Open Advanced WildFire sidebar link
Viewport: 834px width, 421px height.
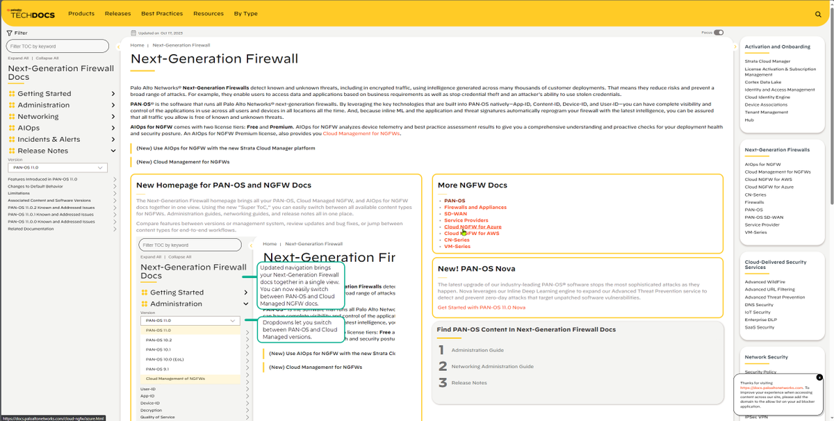(765, 282)
